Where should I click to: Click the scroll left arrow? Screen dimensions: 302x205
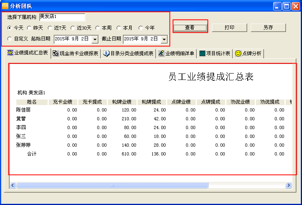point(13,185)
